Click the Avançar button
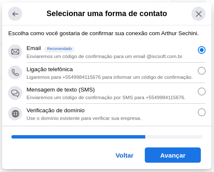The width and height of the screenshot is (214, 172). 173,155
